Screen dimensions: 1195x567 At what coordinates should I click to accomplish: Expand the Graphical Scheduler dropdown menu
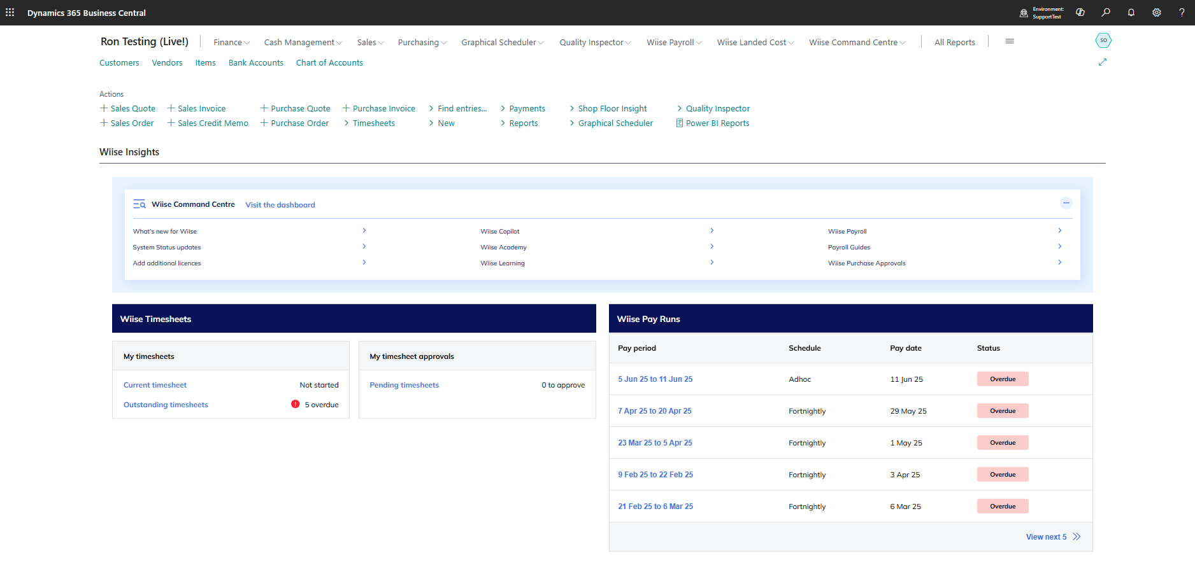(503, 42)
